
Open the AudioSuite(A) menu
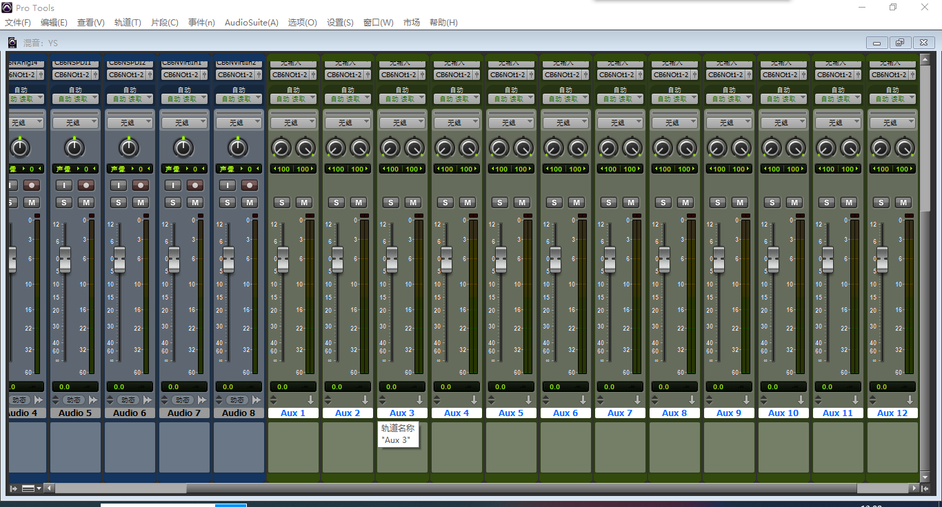251,23
